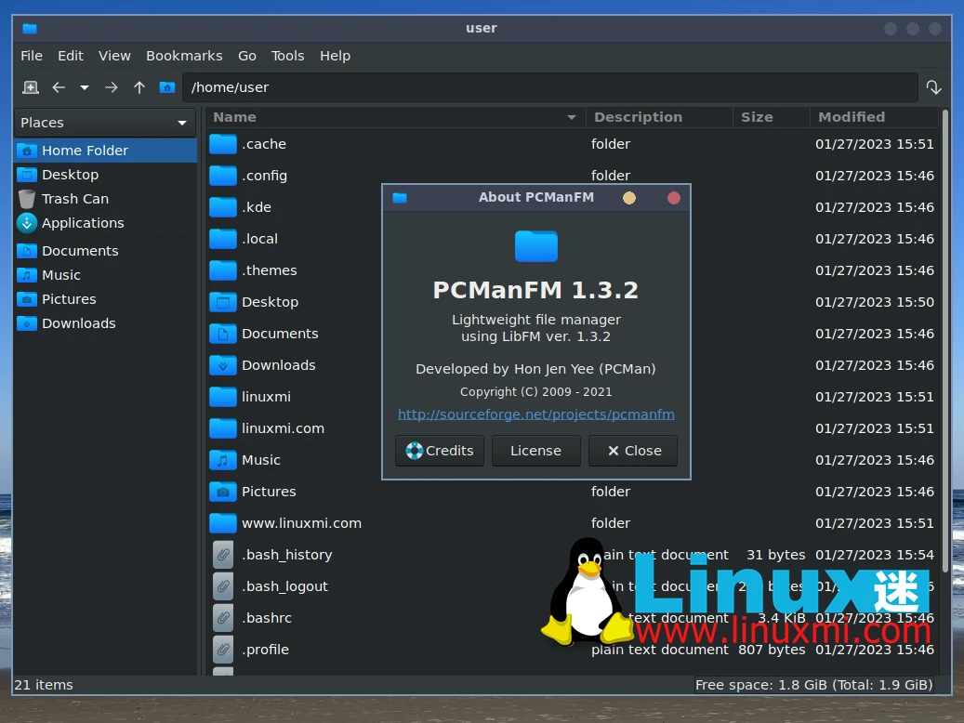Follow the sourceforge.net PCManFM link
This screenshot has width=964, height=723.
535,414
